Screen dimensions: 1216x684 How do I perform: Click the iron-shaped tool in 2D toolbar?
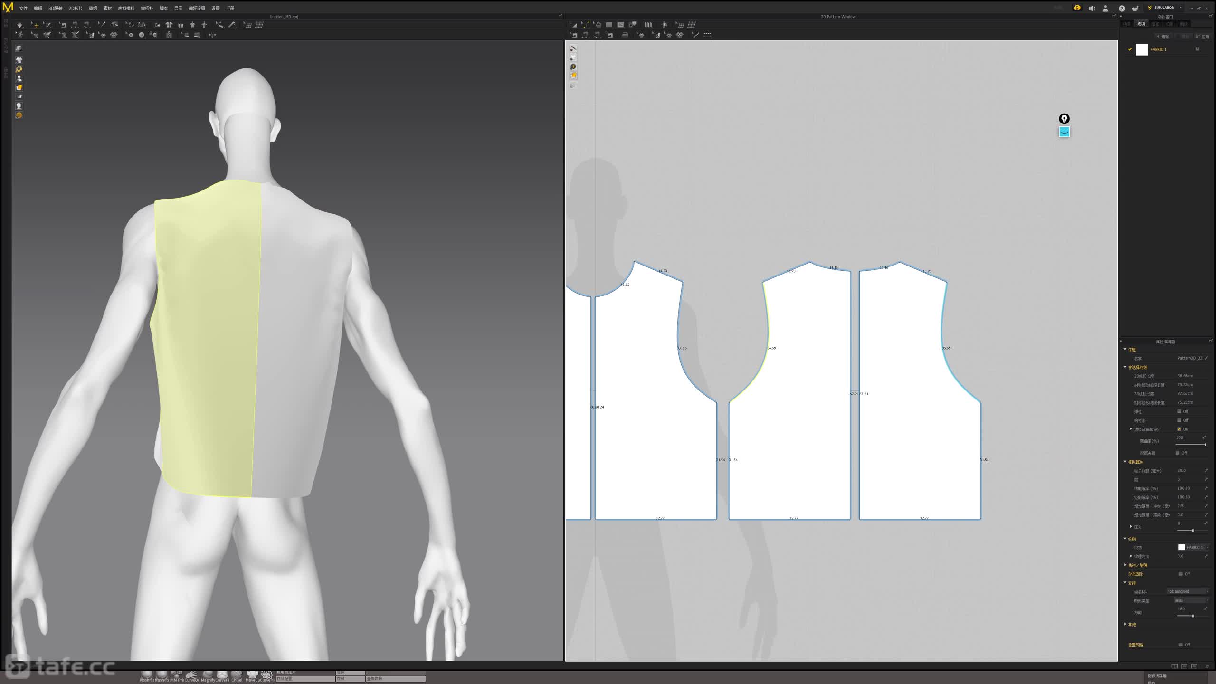(x=625, y=35)
